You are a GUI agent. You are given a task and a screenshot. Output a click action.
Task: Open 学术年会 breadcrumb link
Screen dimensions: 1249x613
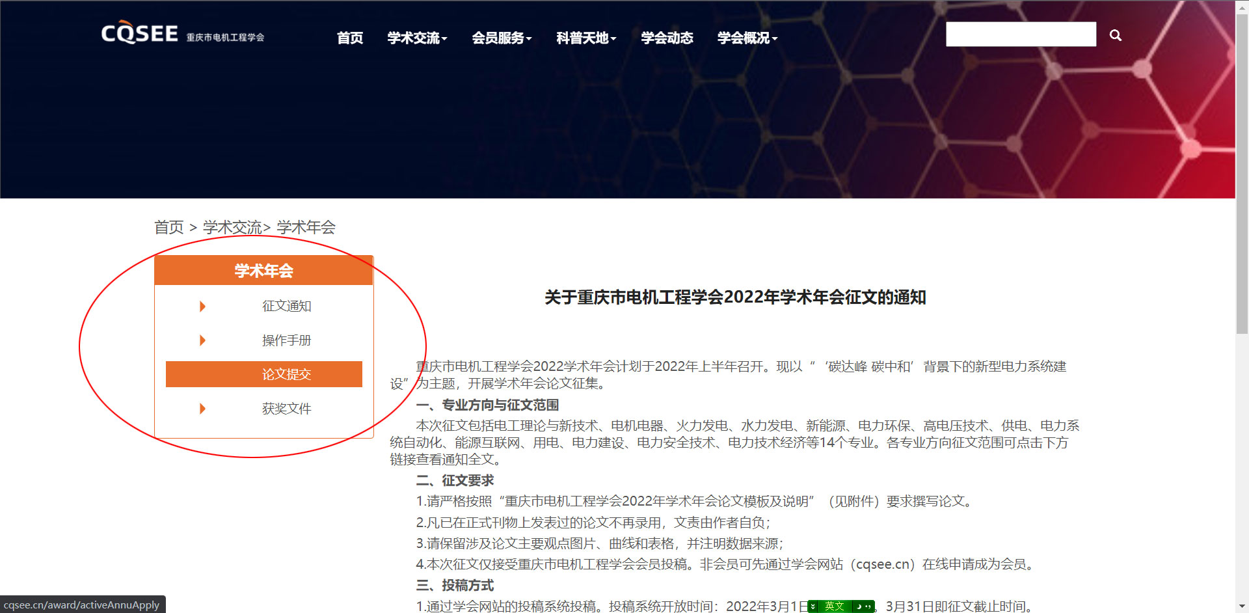coord(306,227)
